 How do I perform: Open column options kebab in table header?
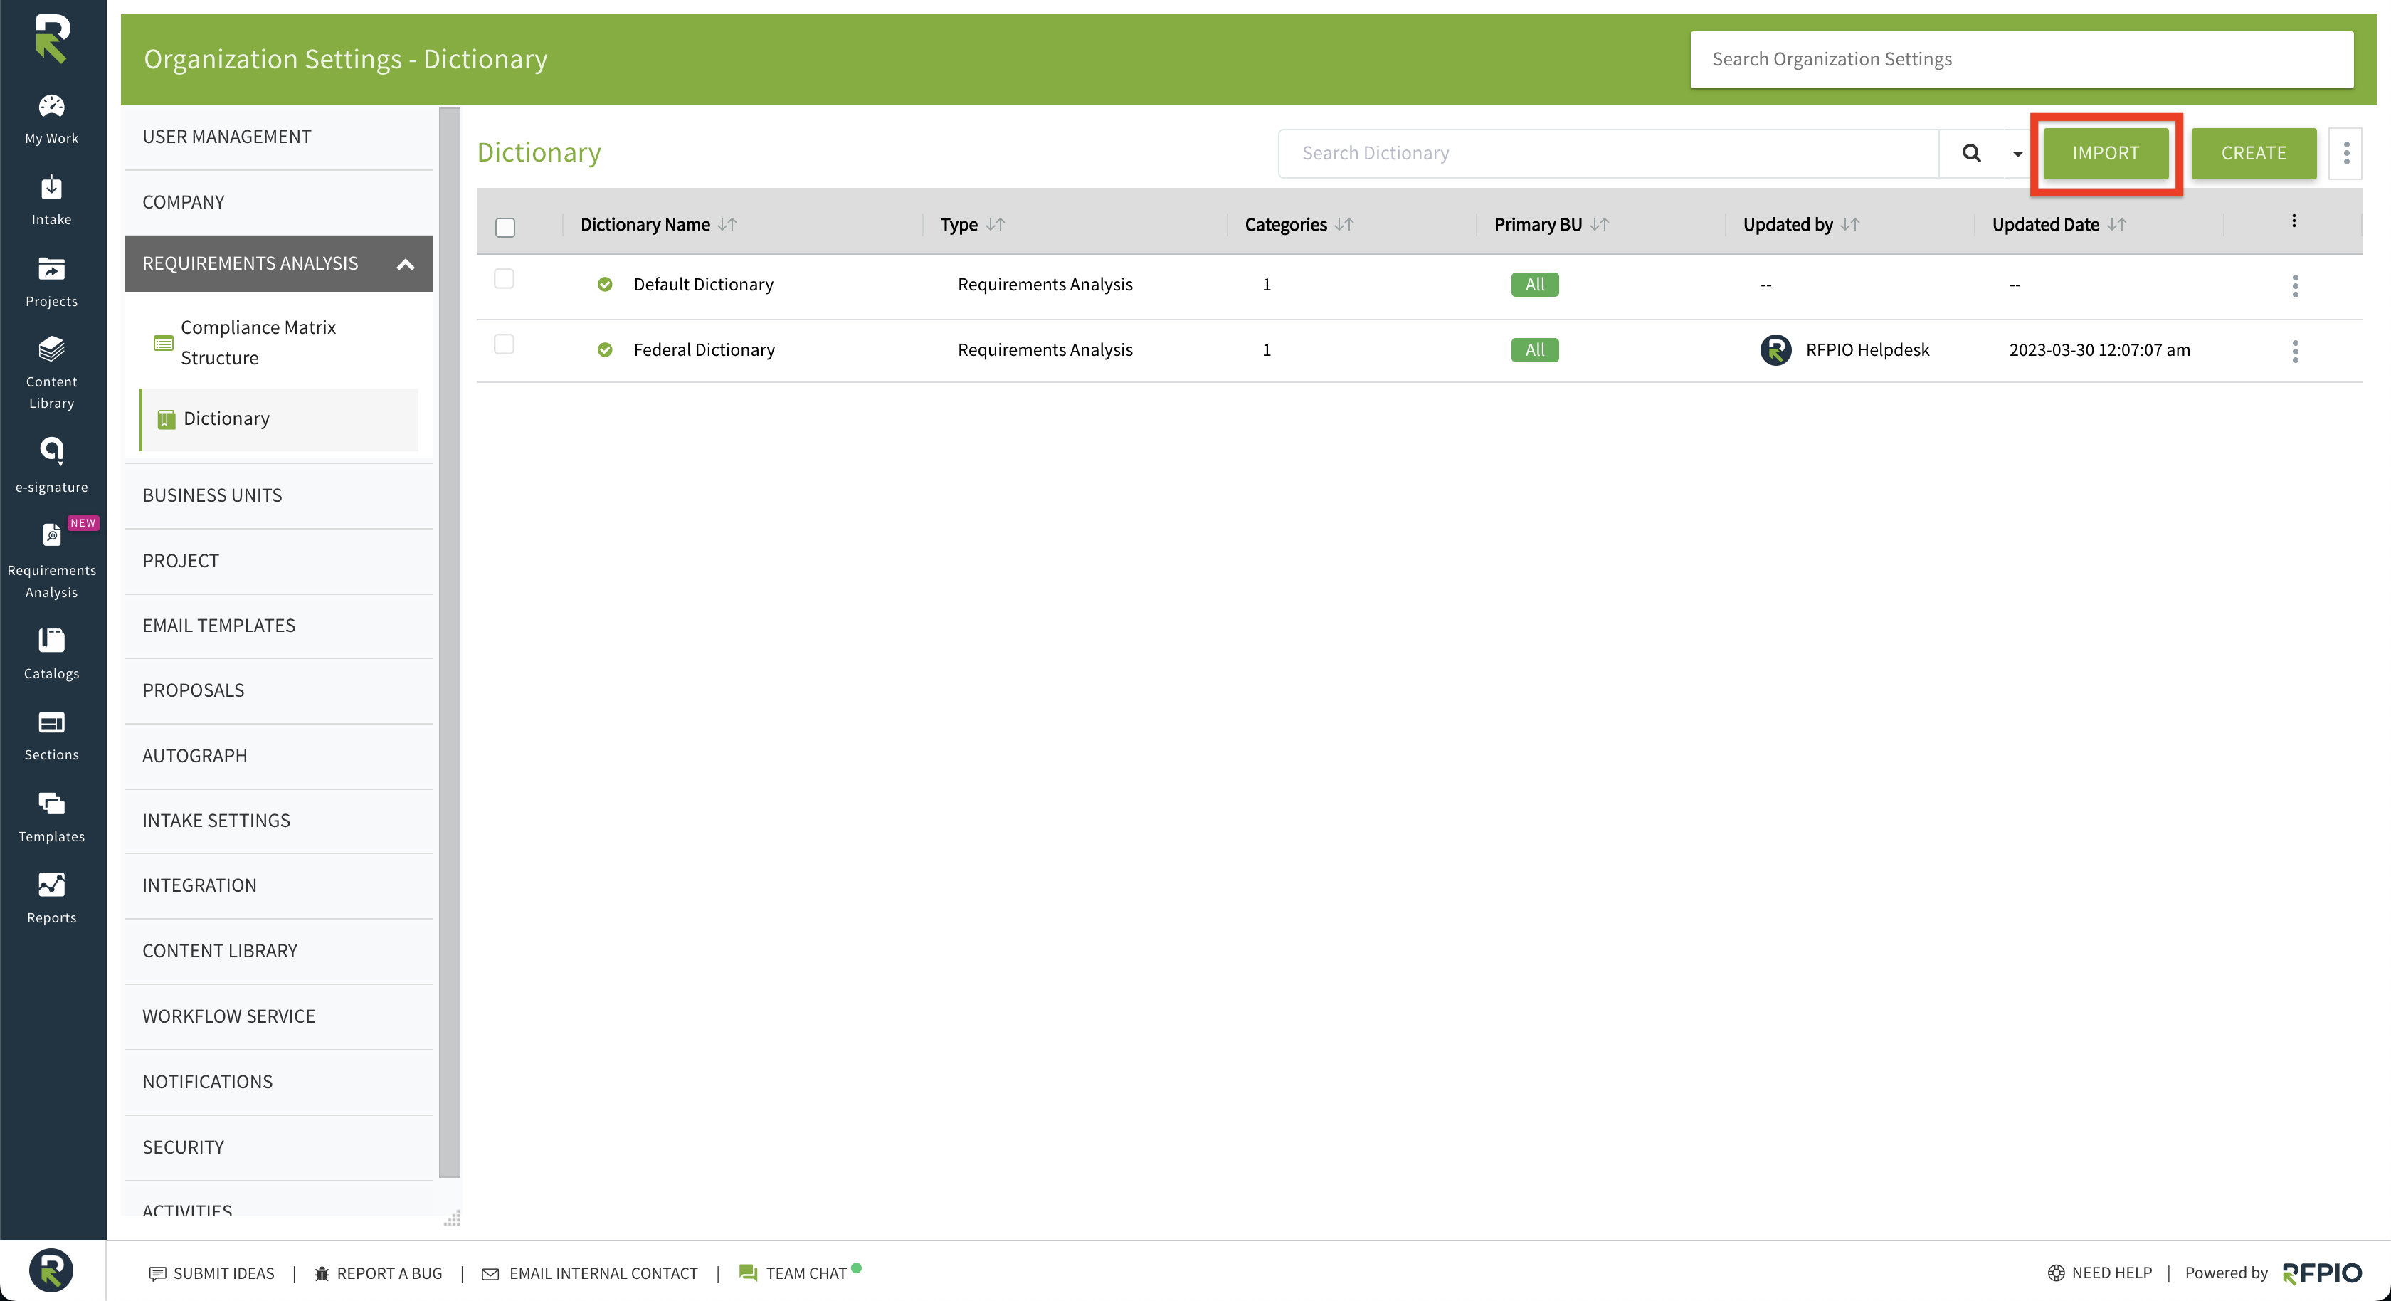[2294, 221]
